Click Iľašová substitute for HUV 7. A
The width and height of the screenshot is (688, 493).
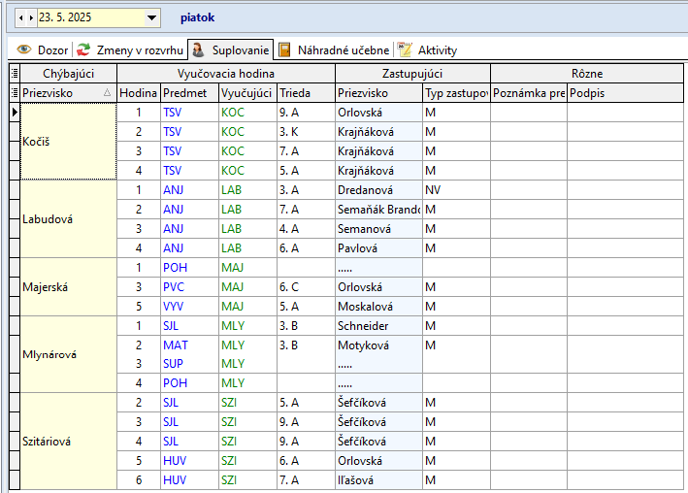point(378,479)
